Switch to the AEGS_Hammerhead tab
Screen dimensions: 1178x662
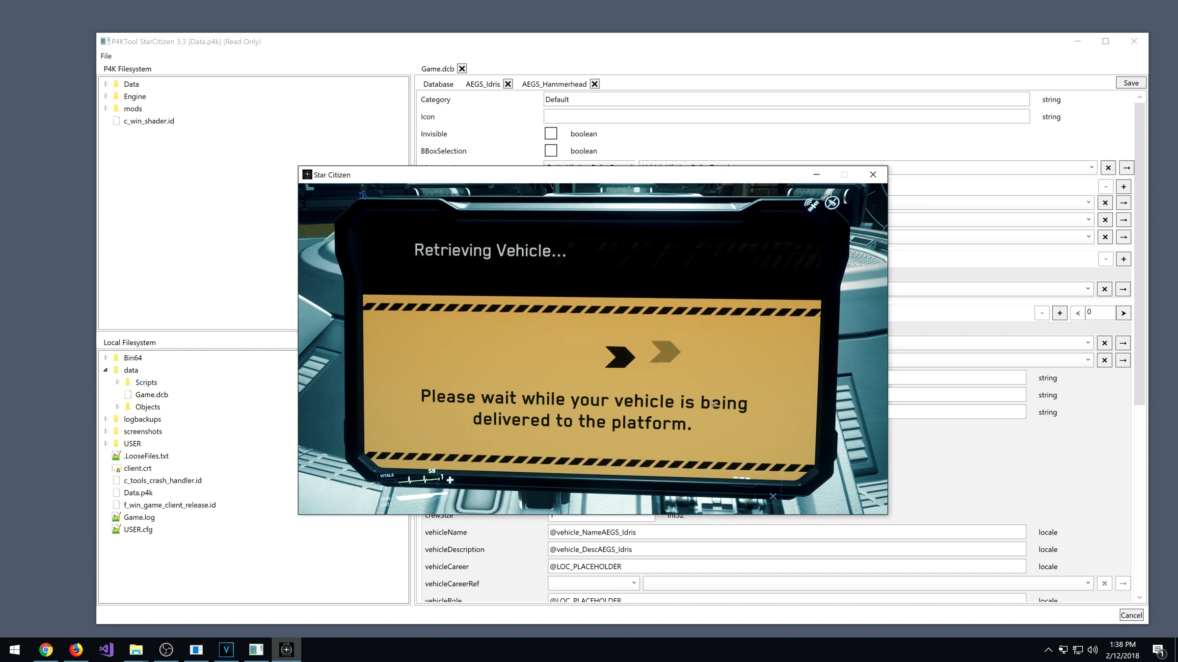[x=554, y=84]
